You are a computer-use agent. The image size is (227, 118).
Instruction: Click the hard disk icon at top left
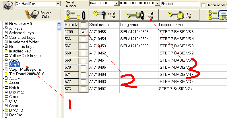[x=7, y=6]
